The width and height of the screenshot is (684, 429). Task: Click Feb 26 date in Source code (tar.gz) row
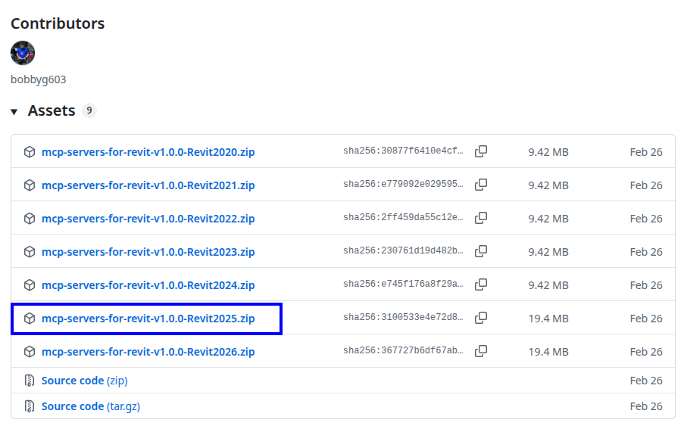click(646, 406)
